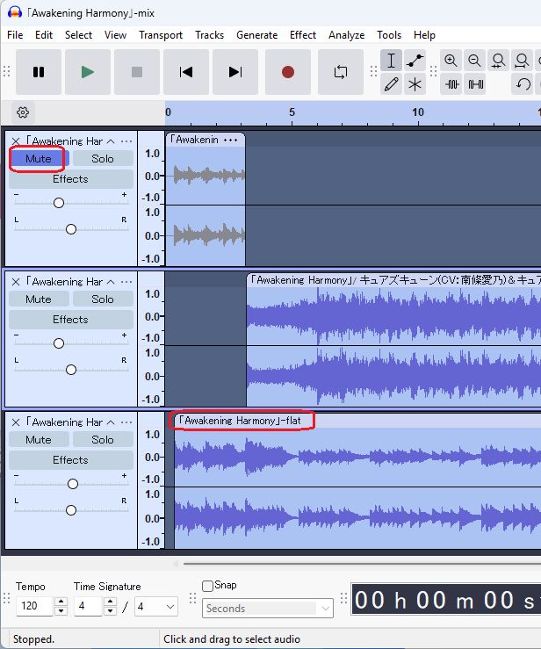541x649 pixels.
Task: Open the Transport menu
Action: click(x=161, y=35)
